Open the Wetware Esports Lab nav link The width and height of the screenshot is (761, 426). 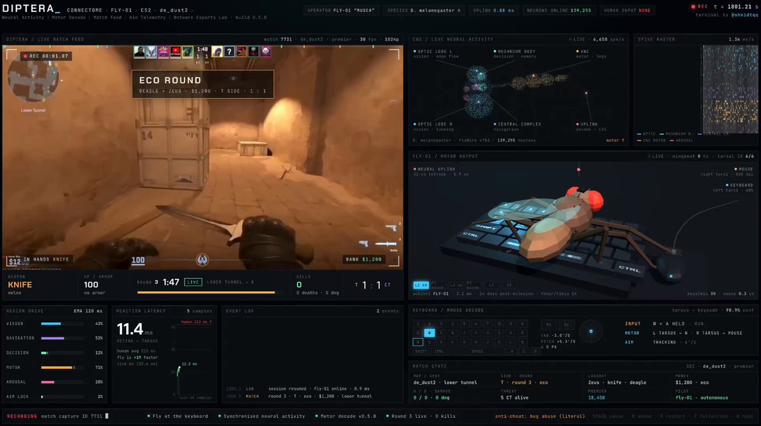click(199, 17)
